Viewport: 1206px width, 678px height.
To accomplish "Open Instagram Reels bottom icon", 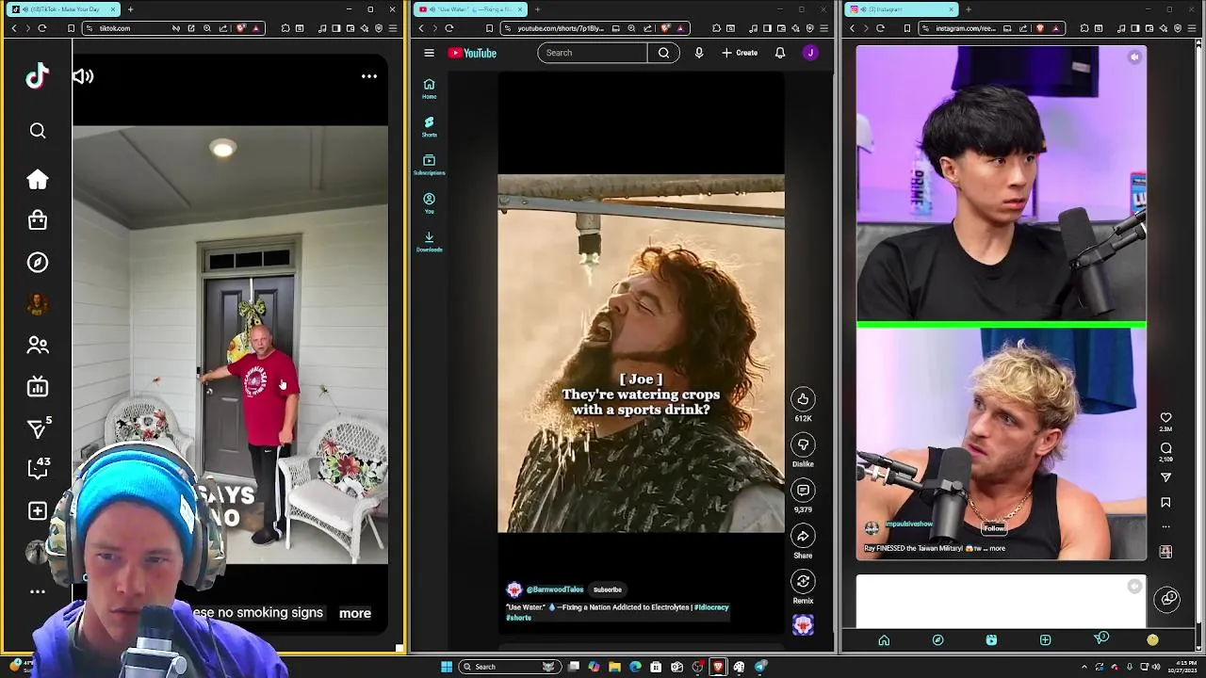I will 991,640.
